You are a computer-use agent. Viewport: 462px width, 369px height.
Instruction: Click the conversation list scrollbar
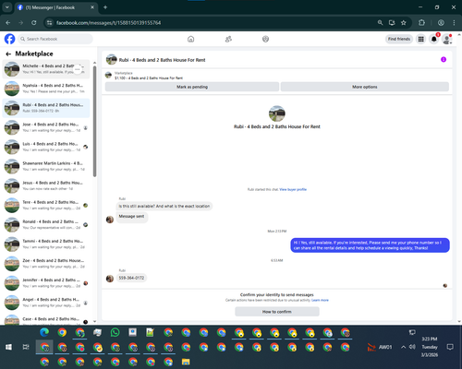94,122
